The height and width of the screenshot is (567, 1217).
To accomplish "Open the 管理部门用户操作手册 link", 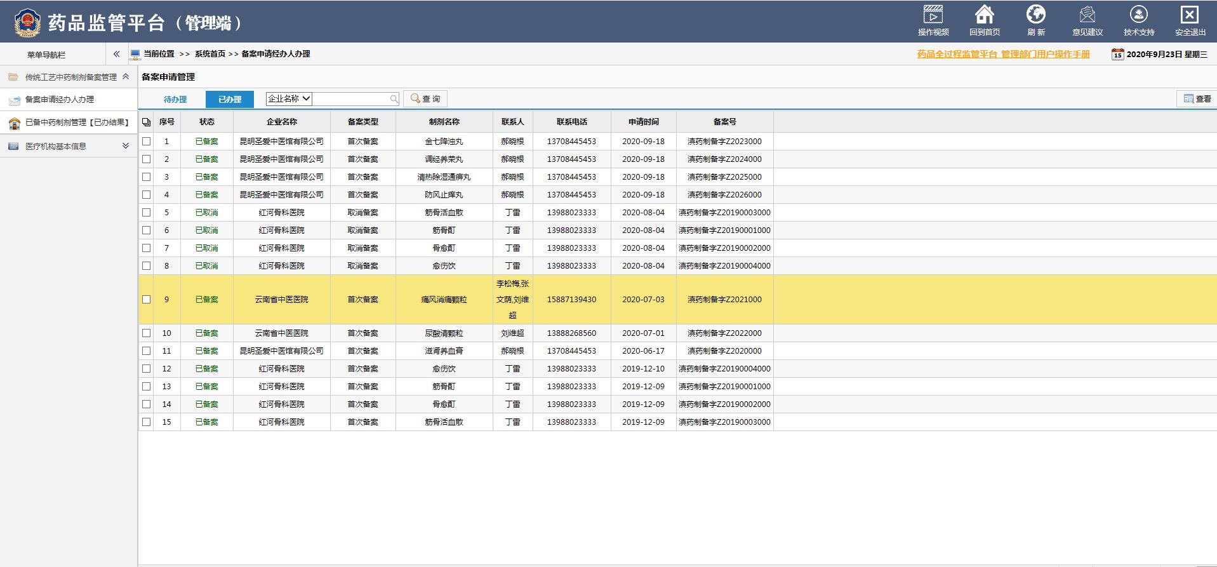I will [x=1003, y=55].
